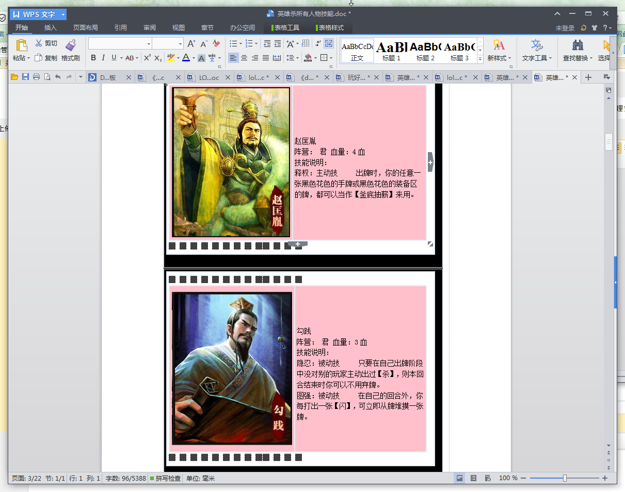Apply the 正文 style
Image resolution: width=625 pixels, height=492 pixels.
pos(357,51)
